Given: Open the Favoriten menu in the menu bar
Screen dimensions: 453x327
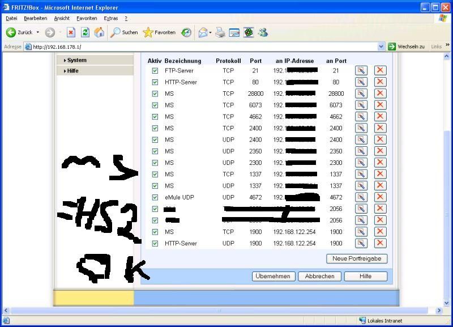Looking at the screenshot, I should (87, 19).
